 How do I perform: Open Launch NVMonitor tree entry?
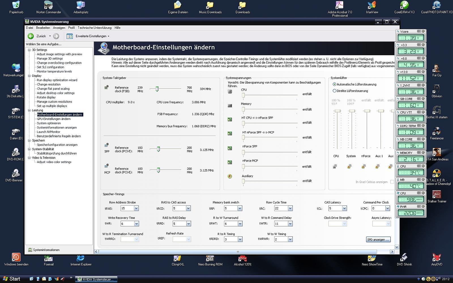[x=48, y=132]
